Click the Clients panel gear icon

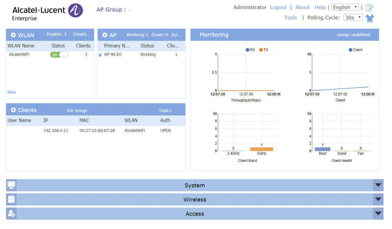(x=13, y=110)
